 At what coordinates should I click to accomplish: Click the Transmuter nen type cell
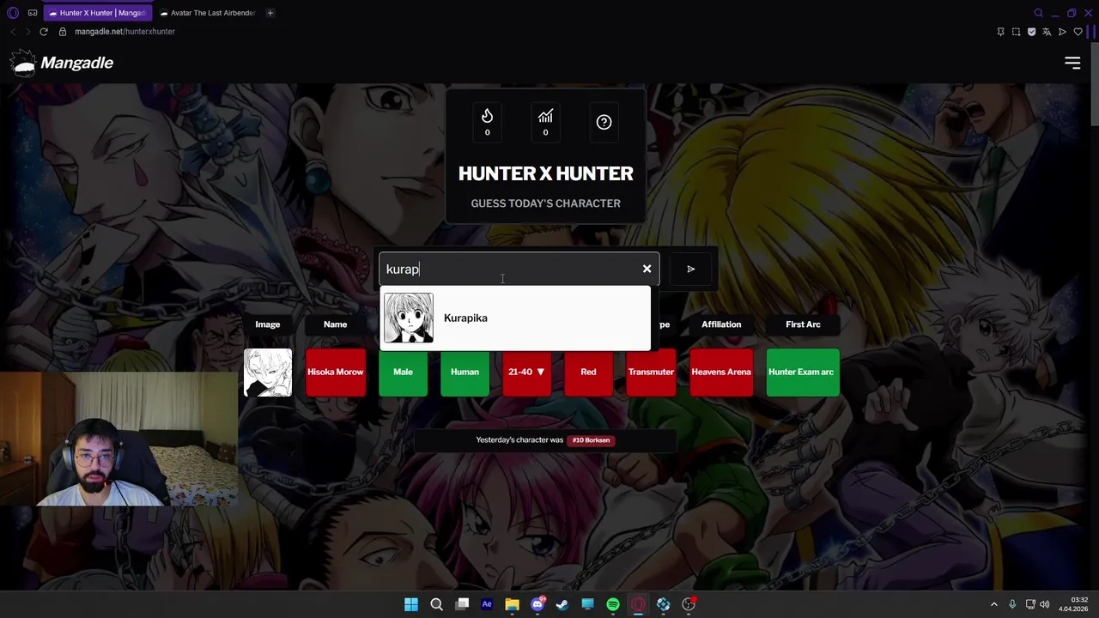click(651, 372)
